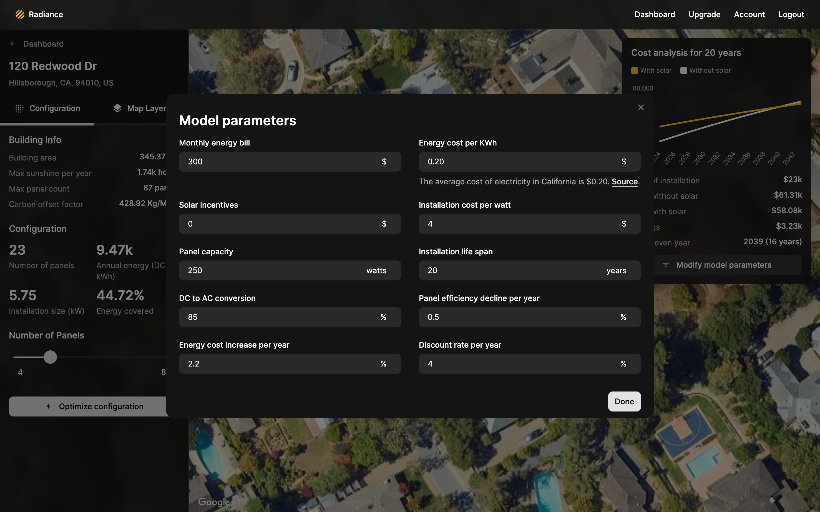Viewport: 820px width, 512px height.
Task: Click the Installation life span field
Action: pyautogui.click(x=511, y=270)
